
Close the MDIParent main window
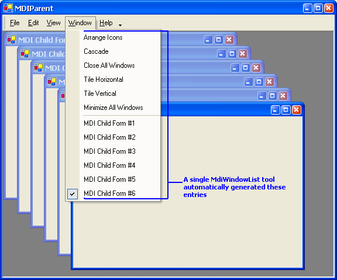329,8
